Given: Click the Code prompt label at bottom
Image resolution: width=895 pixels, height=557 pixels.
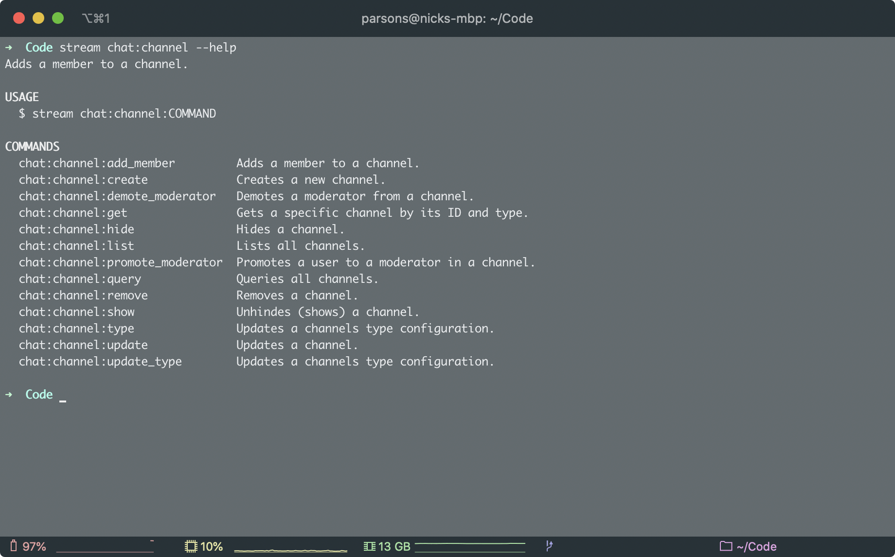Looking at the screenshot, I should coord(38,394).
